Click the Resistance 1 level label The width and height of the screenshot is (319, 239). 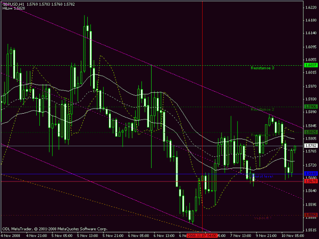coord(262,135)
